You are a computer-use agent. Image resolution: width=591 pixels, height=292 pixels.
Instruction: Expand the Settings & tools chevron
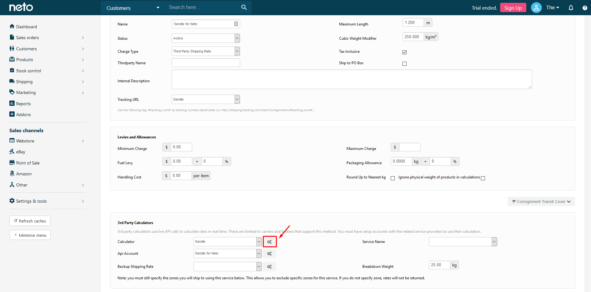pos(83,201)
